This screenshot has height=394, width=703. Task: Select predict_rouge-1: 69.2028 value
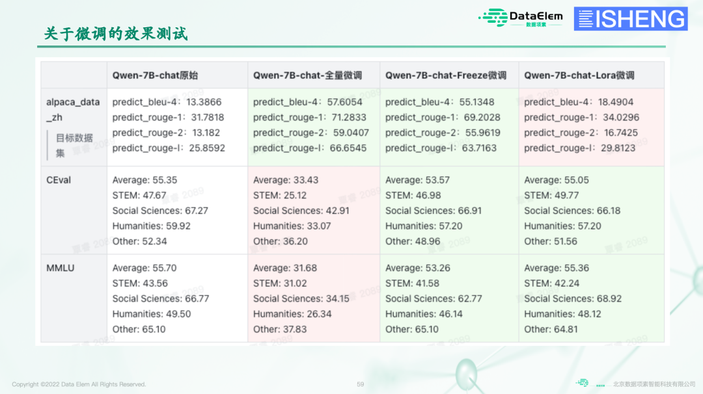click(443, 117)
